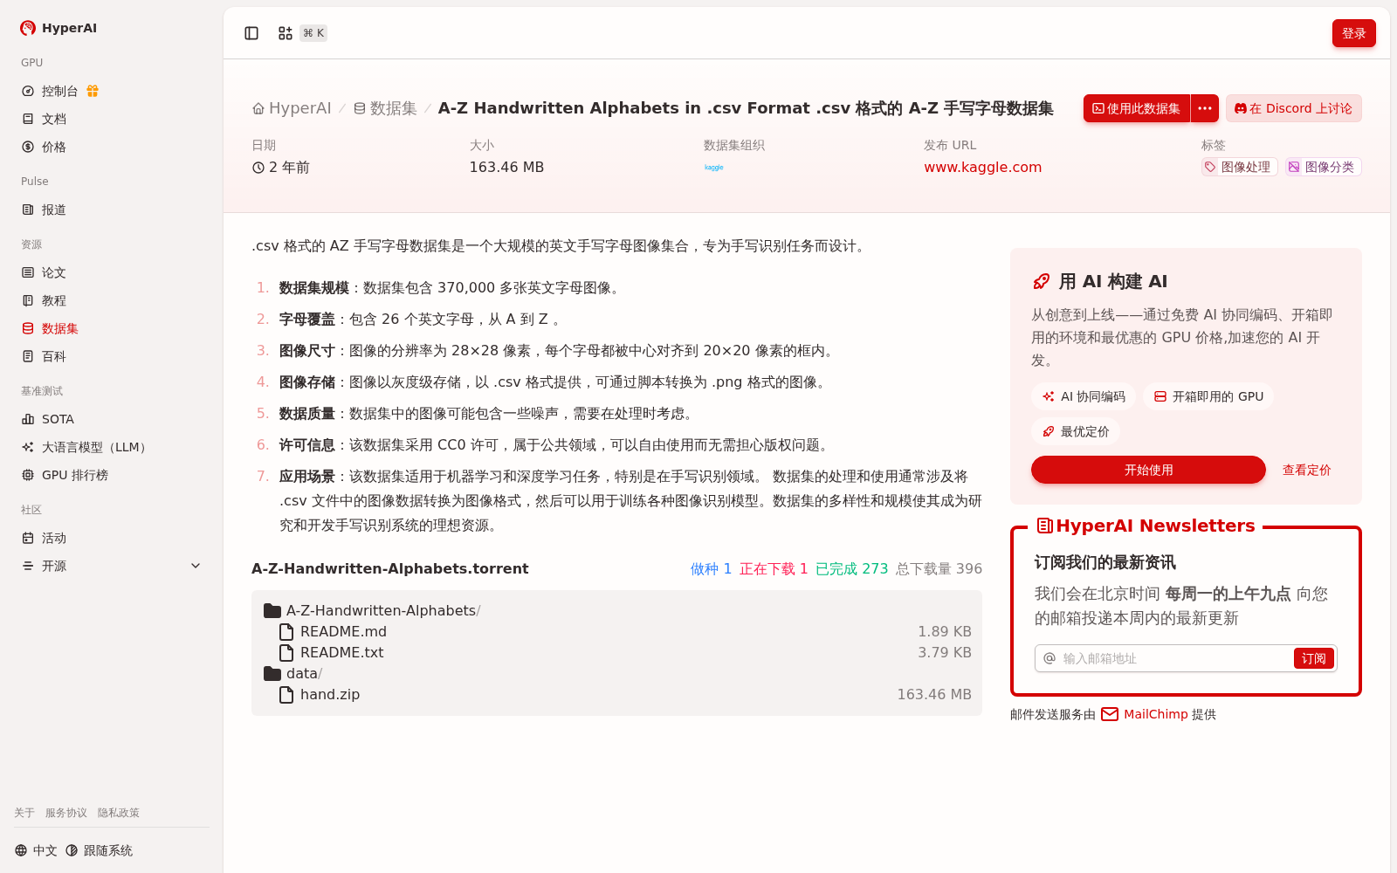Click the 开始使用 button
Image resolution: width=1397 pixels, height=873 pixels.
(x=1148, y=470)
